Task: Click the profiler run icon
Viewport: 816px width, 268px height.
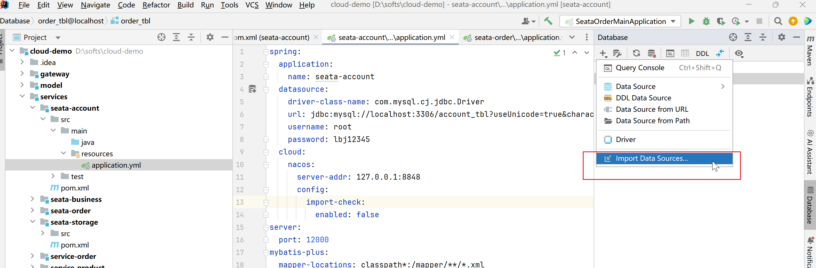Action: (736, 21)
